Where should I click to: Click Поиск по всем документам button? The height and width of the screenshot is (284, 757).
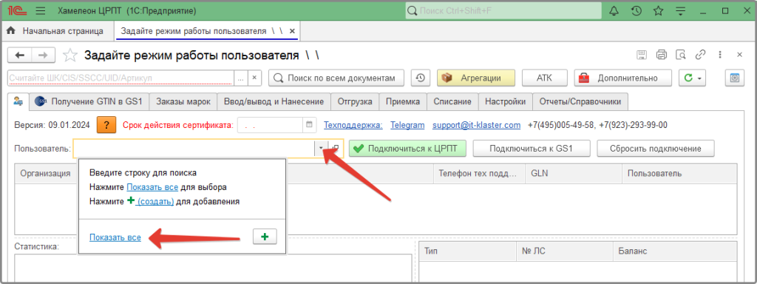pyautogui.click(x=336, y=78)
